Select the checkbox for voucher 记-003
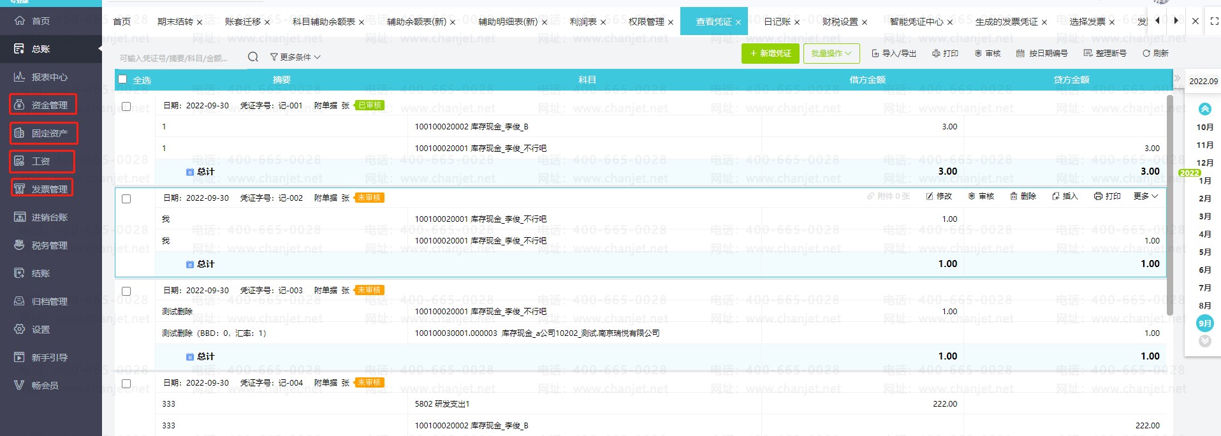The width and height of the screenshot is (1221, 436). click(x=126, y=291)
